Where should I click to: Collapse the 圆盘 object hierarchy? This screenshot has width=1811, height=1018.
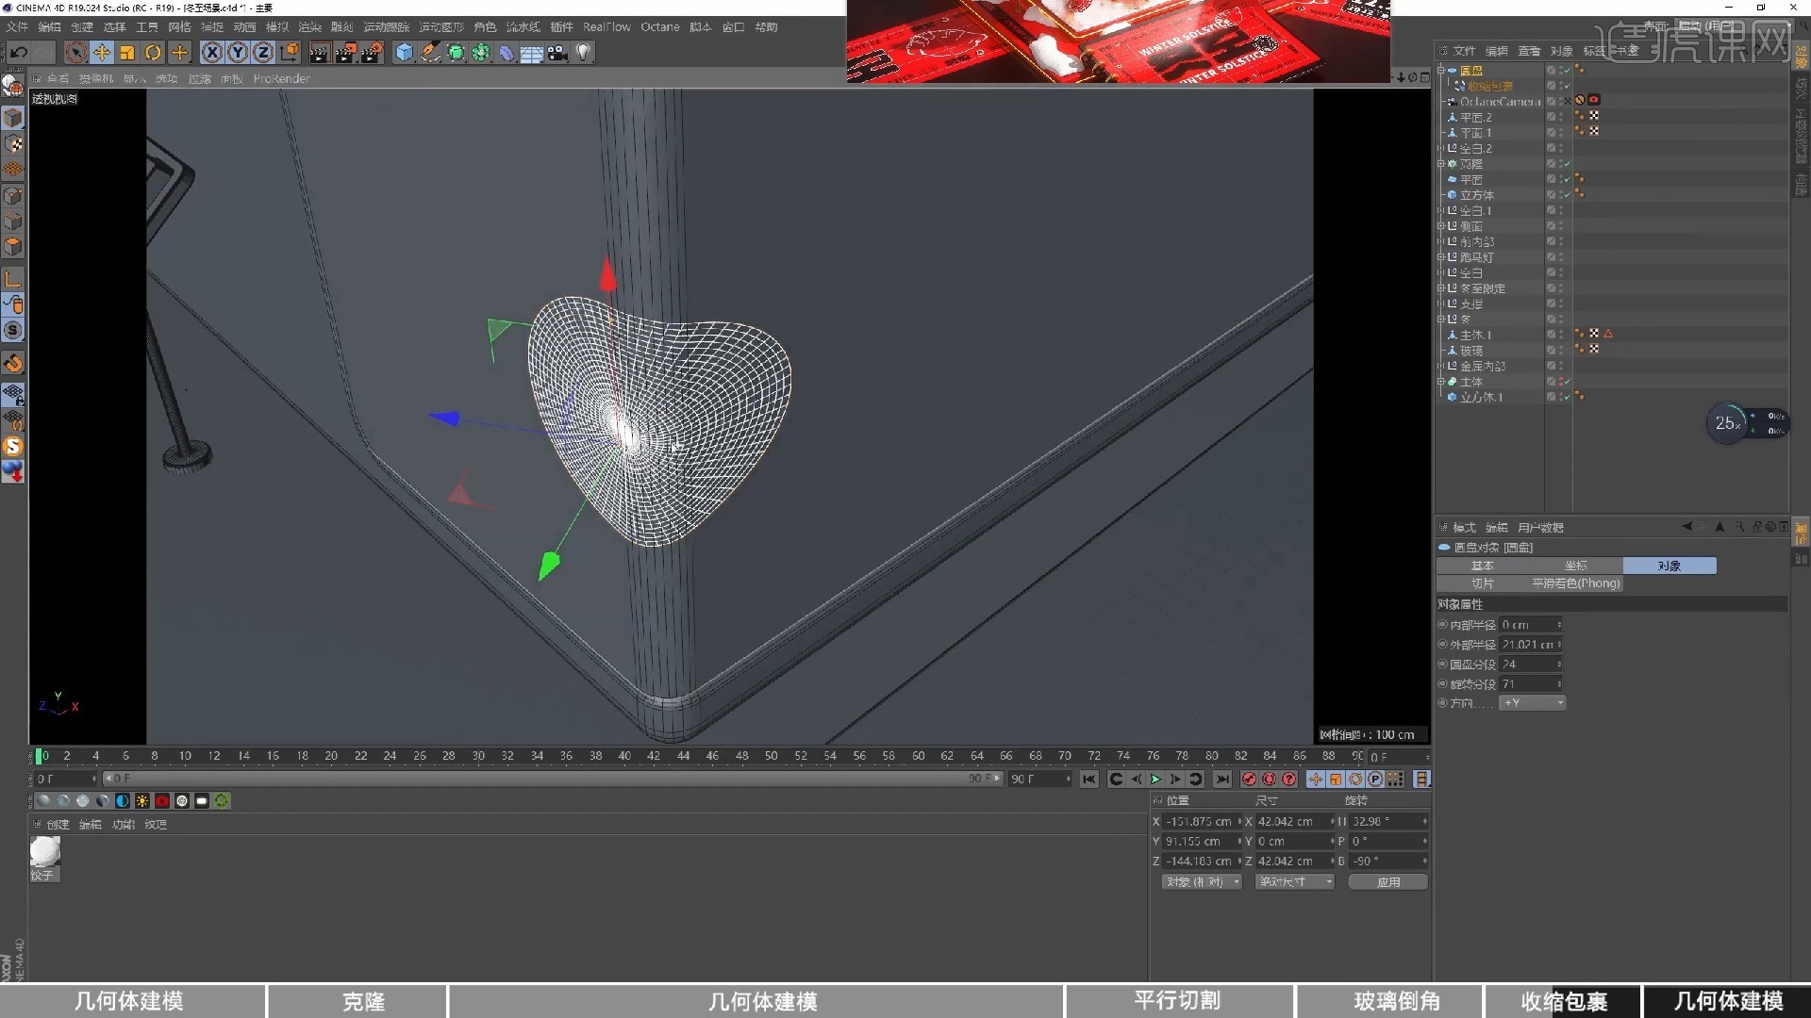pos(1441,71)
